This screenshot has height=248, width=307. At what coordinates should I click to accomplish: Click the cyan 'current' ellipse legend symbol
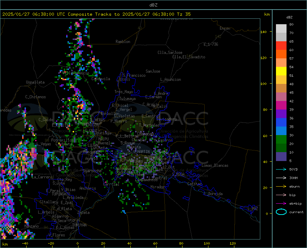pos(281,212)
